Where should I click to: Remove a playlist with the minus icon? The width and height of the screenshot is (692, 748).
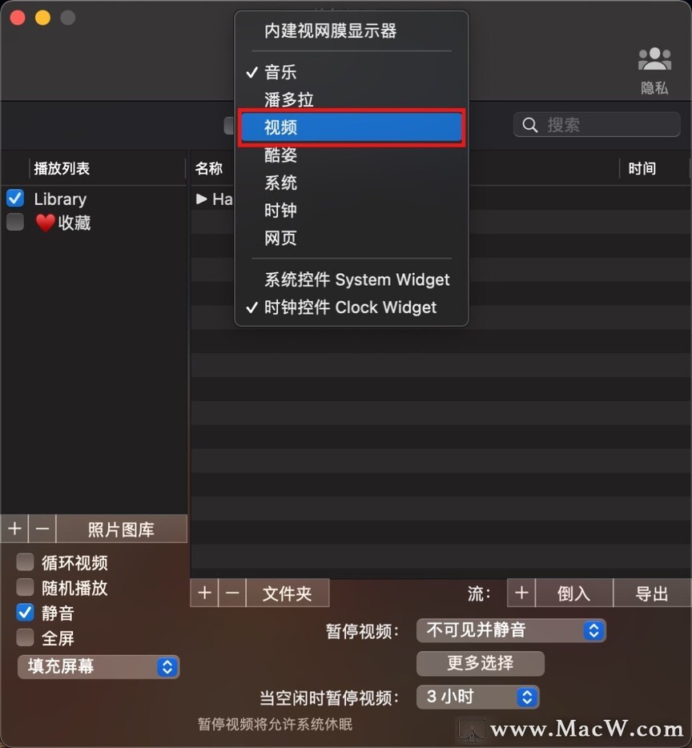[42, 528]
